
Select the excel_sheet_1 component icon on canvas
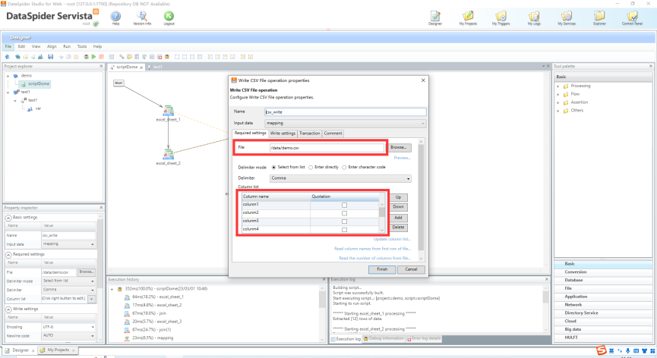click(x=169, y=111)
